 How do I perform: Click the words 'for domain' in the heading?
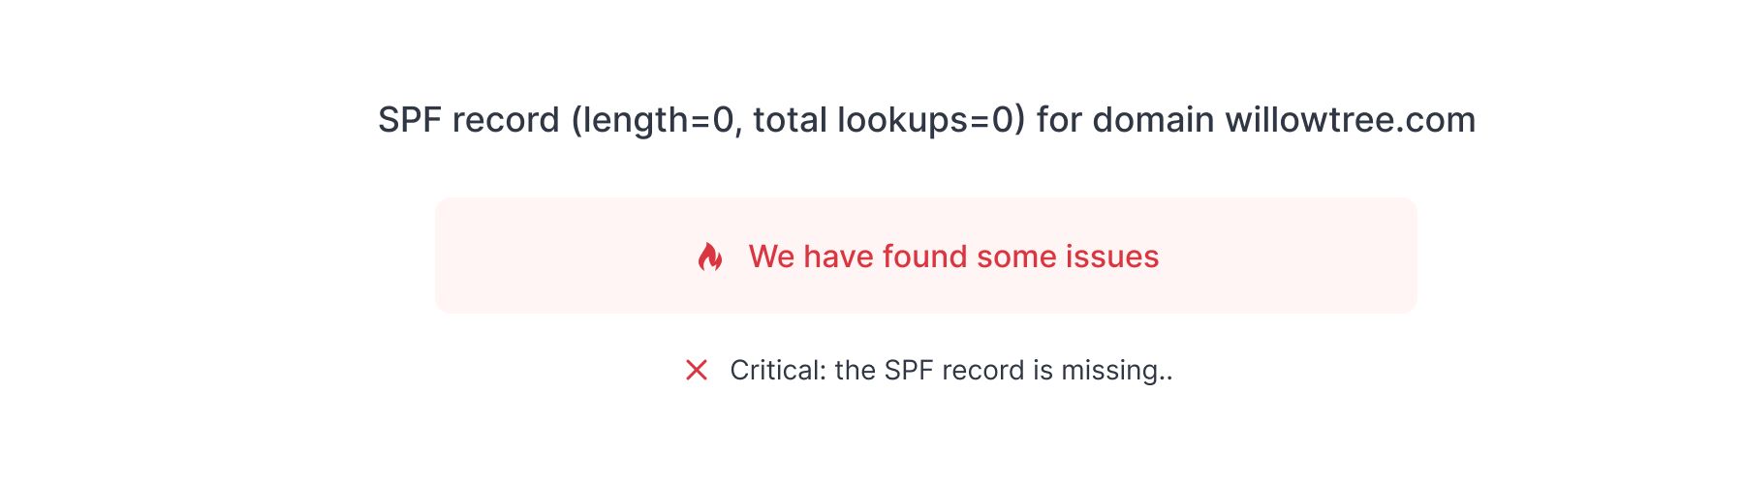tap(1125, 120)
